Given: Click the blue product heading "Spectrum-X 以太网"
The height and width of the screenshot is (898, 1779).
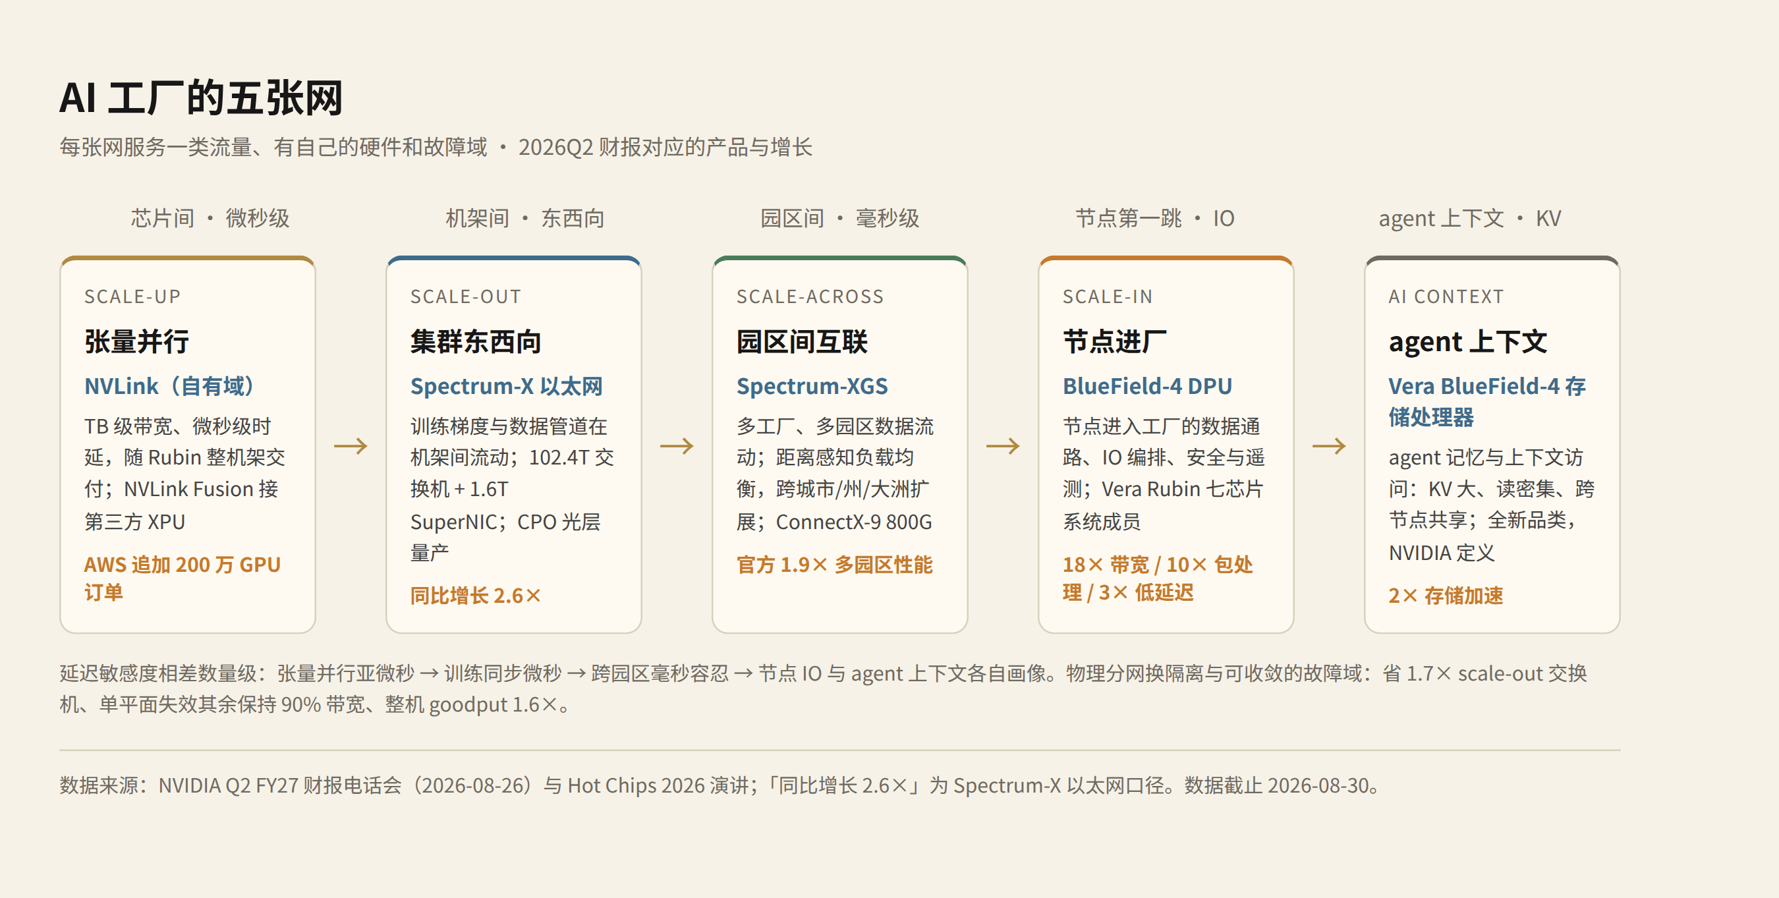Looking at the screenshot, I should click(x=506, y=386).
